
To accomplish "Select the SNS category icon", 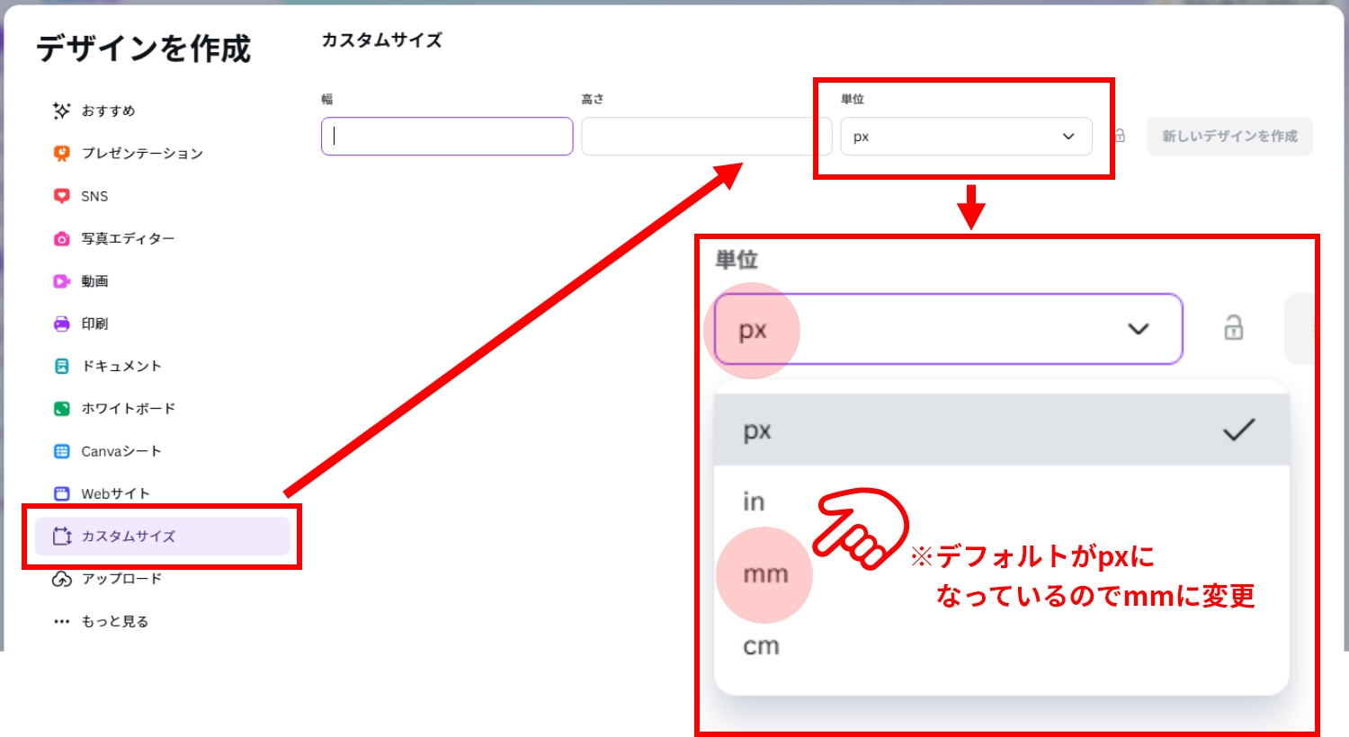I will click(61, 196).
